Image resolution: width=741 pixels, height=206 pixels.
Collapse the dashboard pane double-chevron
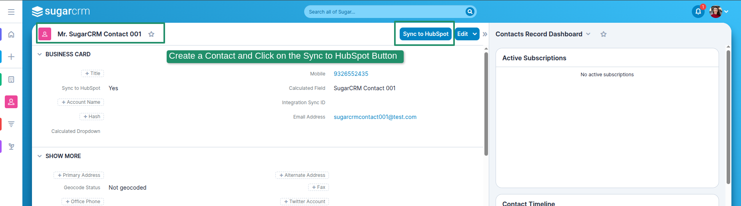pyautogui.click(x=485, y=34)
